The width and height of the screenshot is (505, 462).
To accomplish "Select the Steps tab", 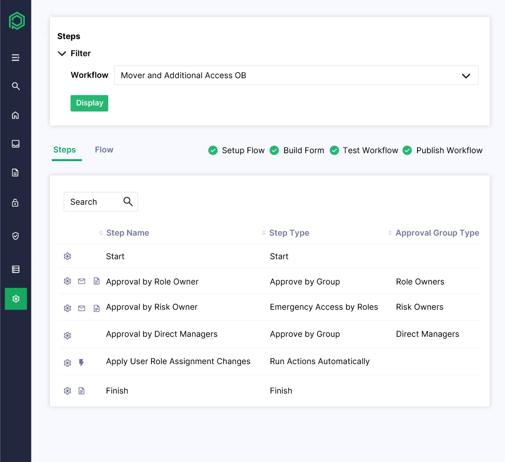I will click(65, 149).
